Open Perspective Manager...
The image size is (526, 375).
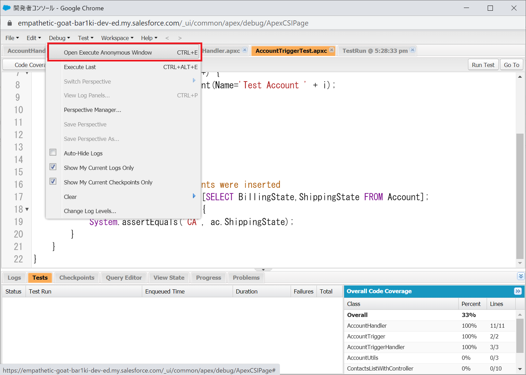[123, 110]
